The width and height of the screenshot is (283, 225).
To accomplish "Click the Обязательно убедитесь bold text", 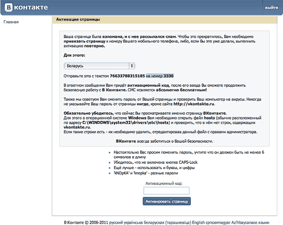I will click(88, 114).
